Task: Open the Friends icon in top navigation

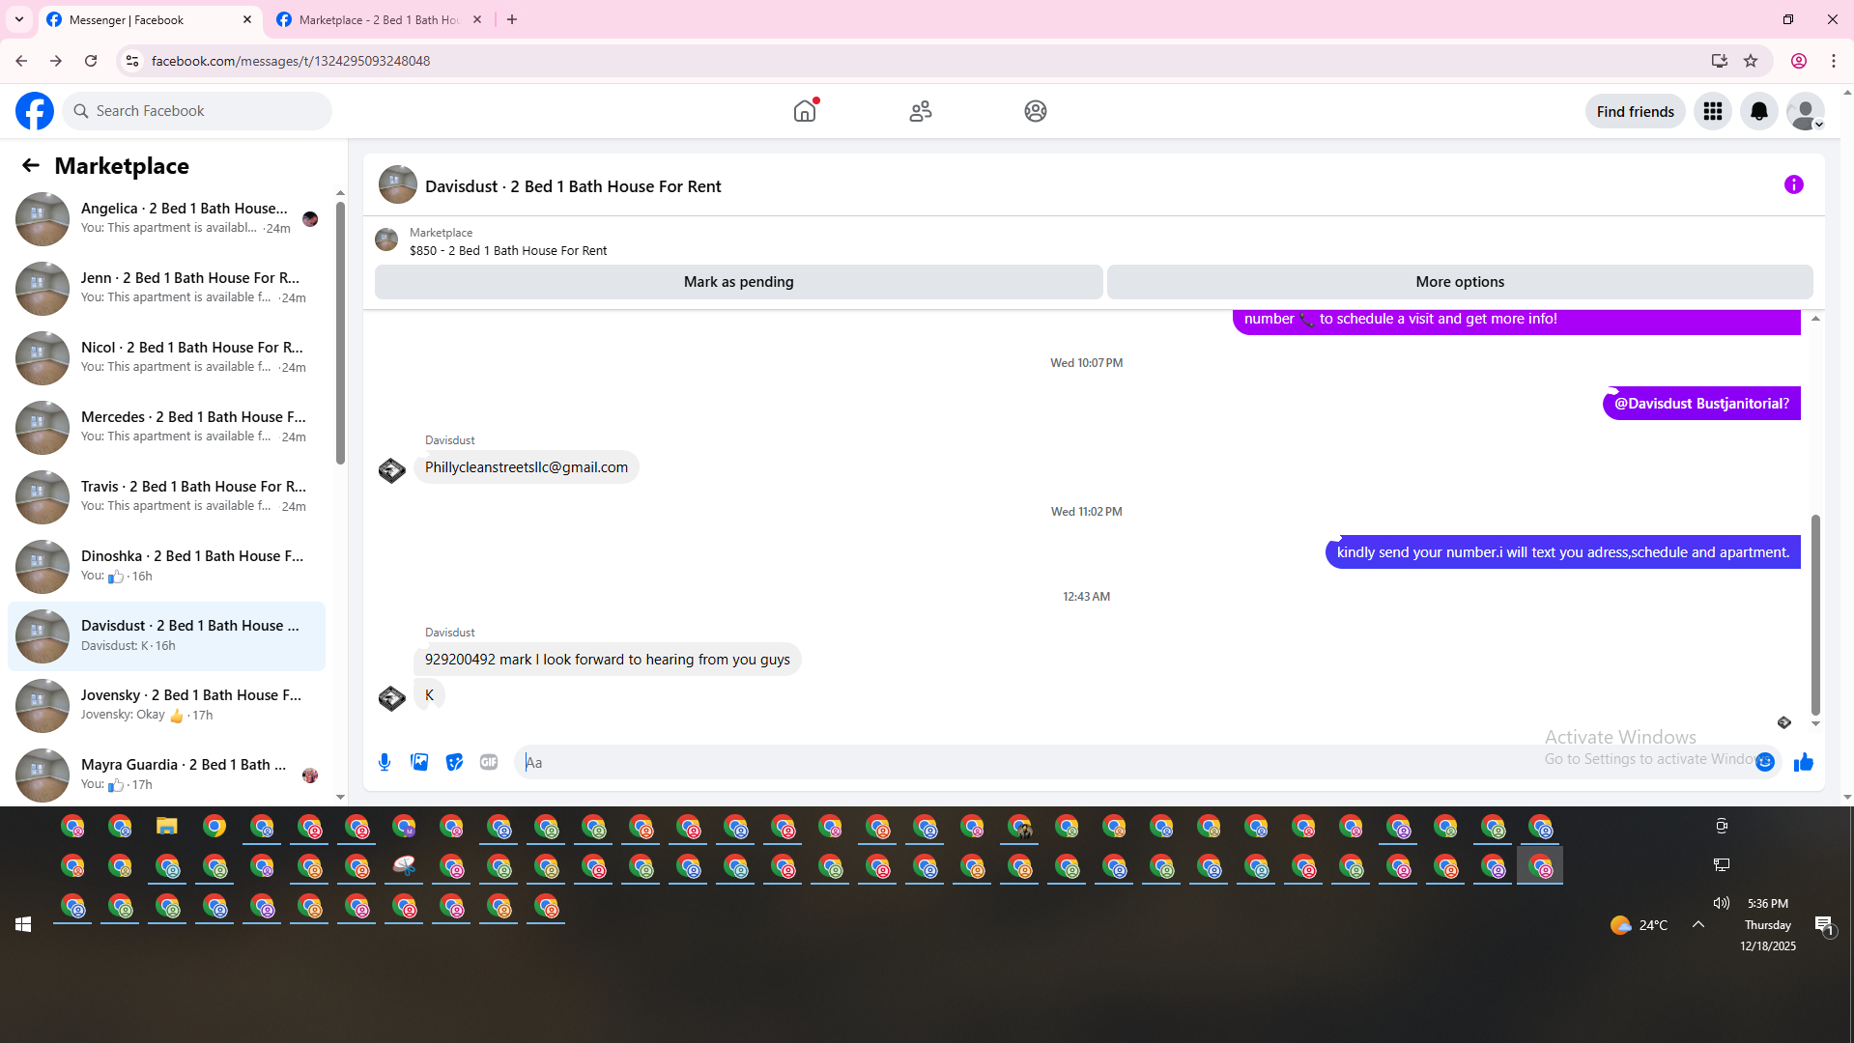Action: pos(921,111)
